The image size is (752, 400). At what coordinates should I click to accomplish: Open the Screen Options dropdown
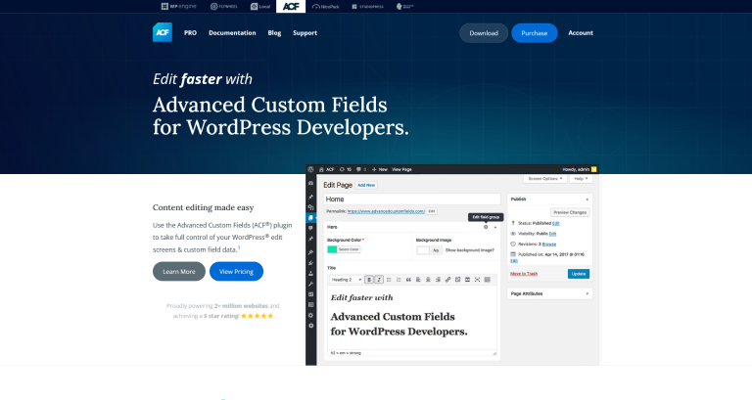pos(545,179)
